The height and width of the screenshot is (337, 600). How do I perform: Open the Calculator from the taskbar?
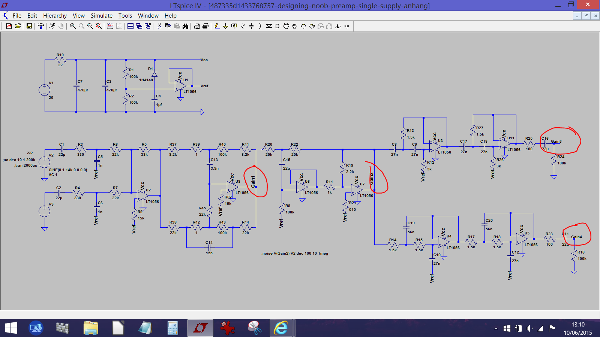172,328
